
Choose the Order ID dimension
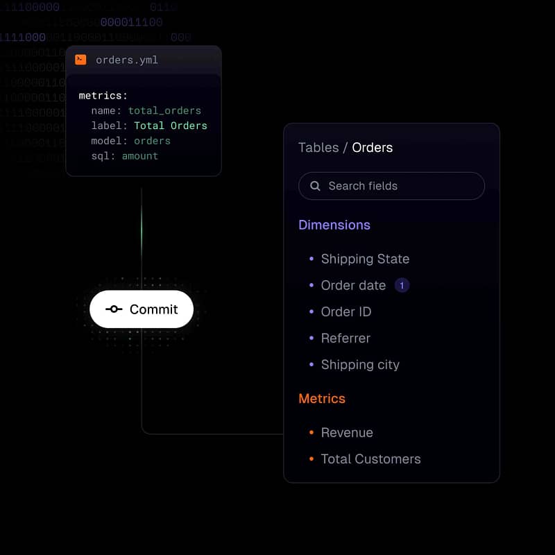(x=345, y=311)
